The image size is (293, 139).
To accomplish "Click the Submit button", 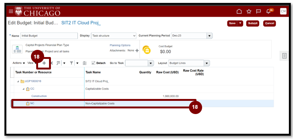I will click(x=253, y=23).
